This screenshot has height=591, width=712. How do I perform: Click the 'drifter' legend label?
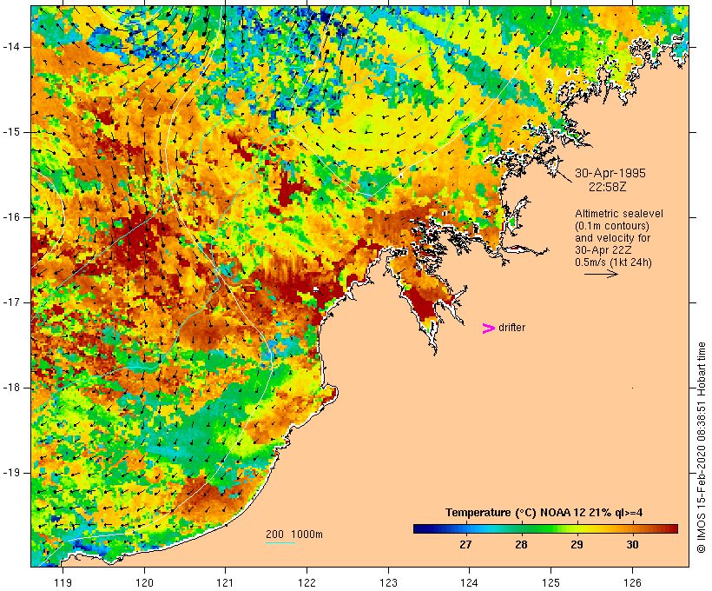pos(511,328)
